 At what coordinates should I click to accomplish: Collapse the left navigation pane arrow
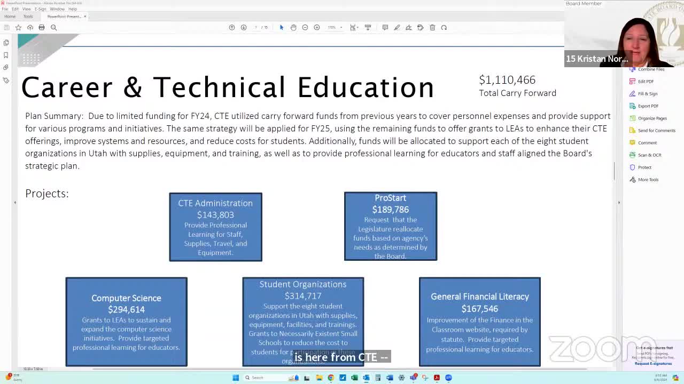point(15,203)
